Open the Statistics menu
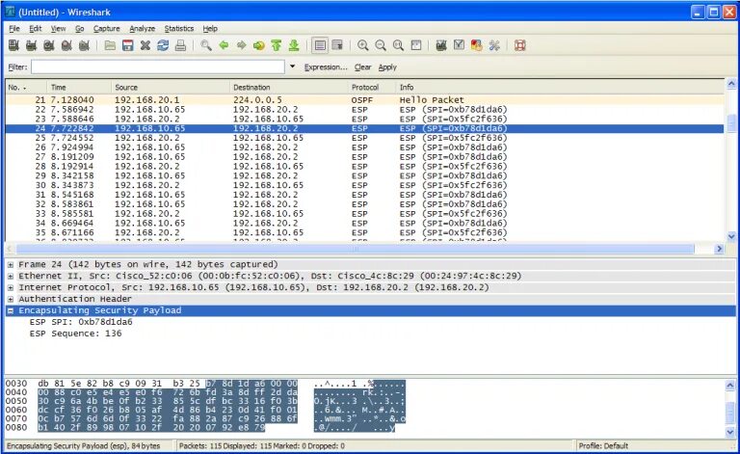 (179, 29)
